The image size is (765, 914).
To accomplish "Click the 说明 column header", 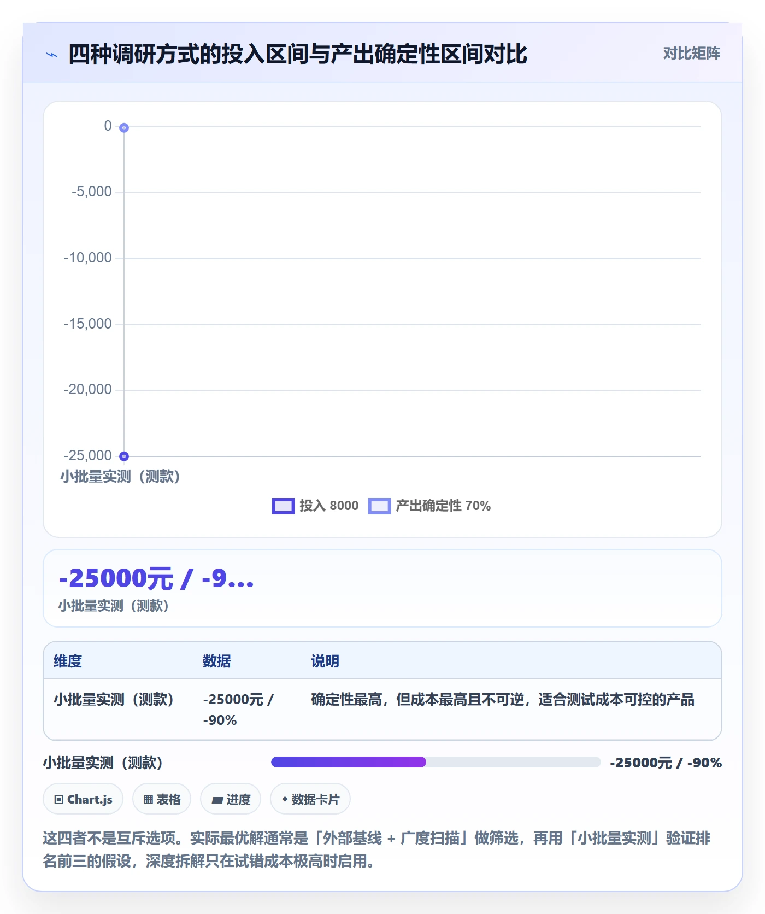I will click(x=325, y=661).
